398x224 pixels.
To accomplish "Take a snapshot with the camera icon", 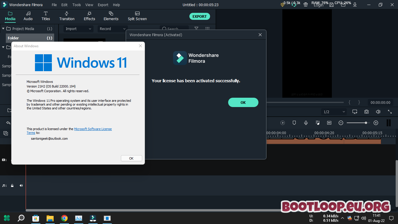I will pos(367,112).
